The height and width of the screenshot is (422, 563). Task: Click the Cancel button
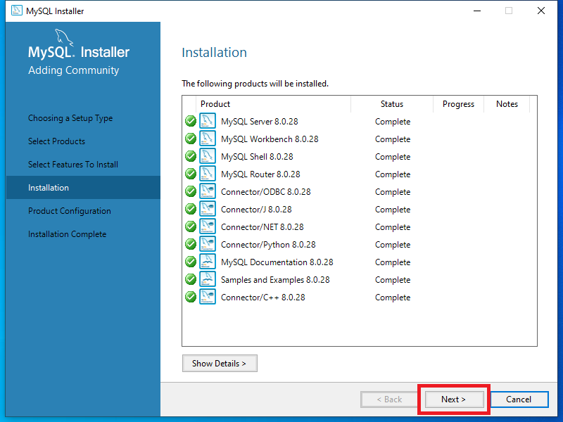[x=519, y=399]
